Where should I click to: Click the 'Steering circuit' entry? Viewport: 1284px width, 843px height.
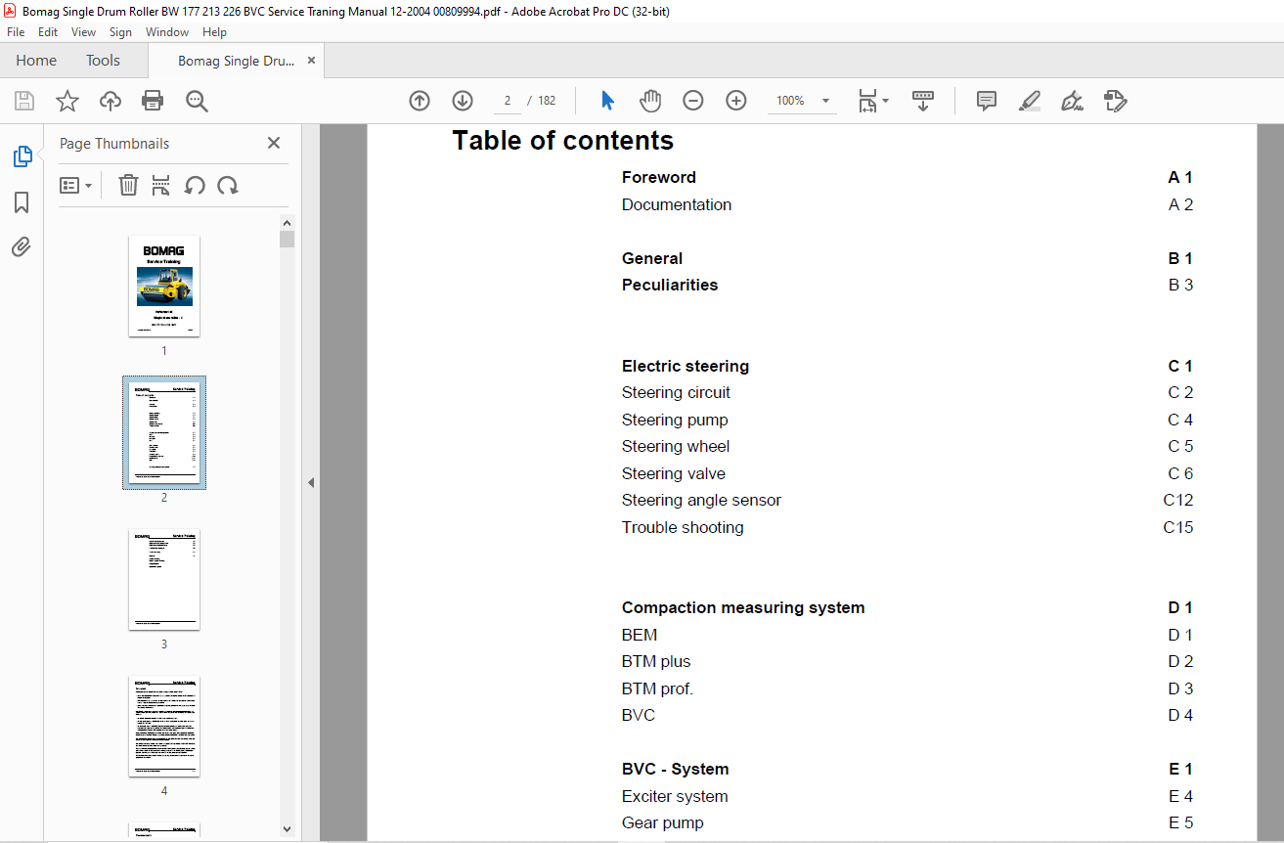pyautogui.click(x=676, y=392)
